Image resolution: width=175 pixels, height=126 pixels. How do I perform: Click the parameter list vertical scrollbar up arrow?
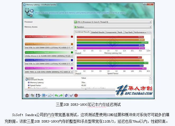point(150,78)
